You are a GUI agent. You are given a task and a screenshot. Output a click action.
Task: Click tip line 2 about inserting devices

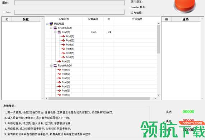point(37,118)
